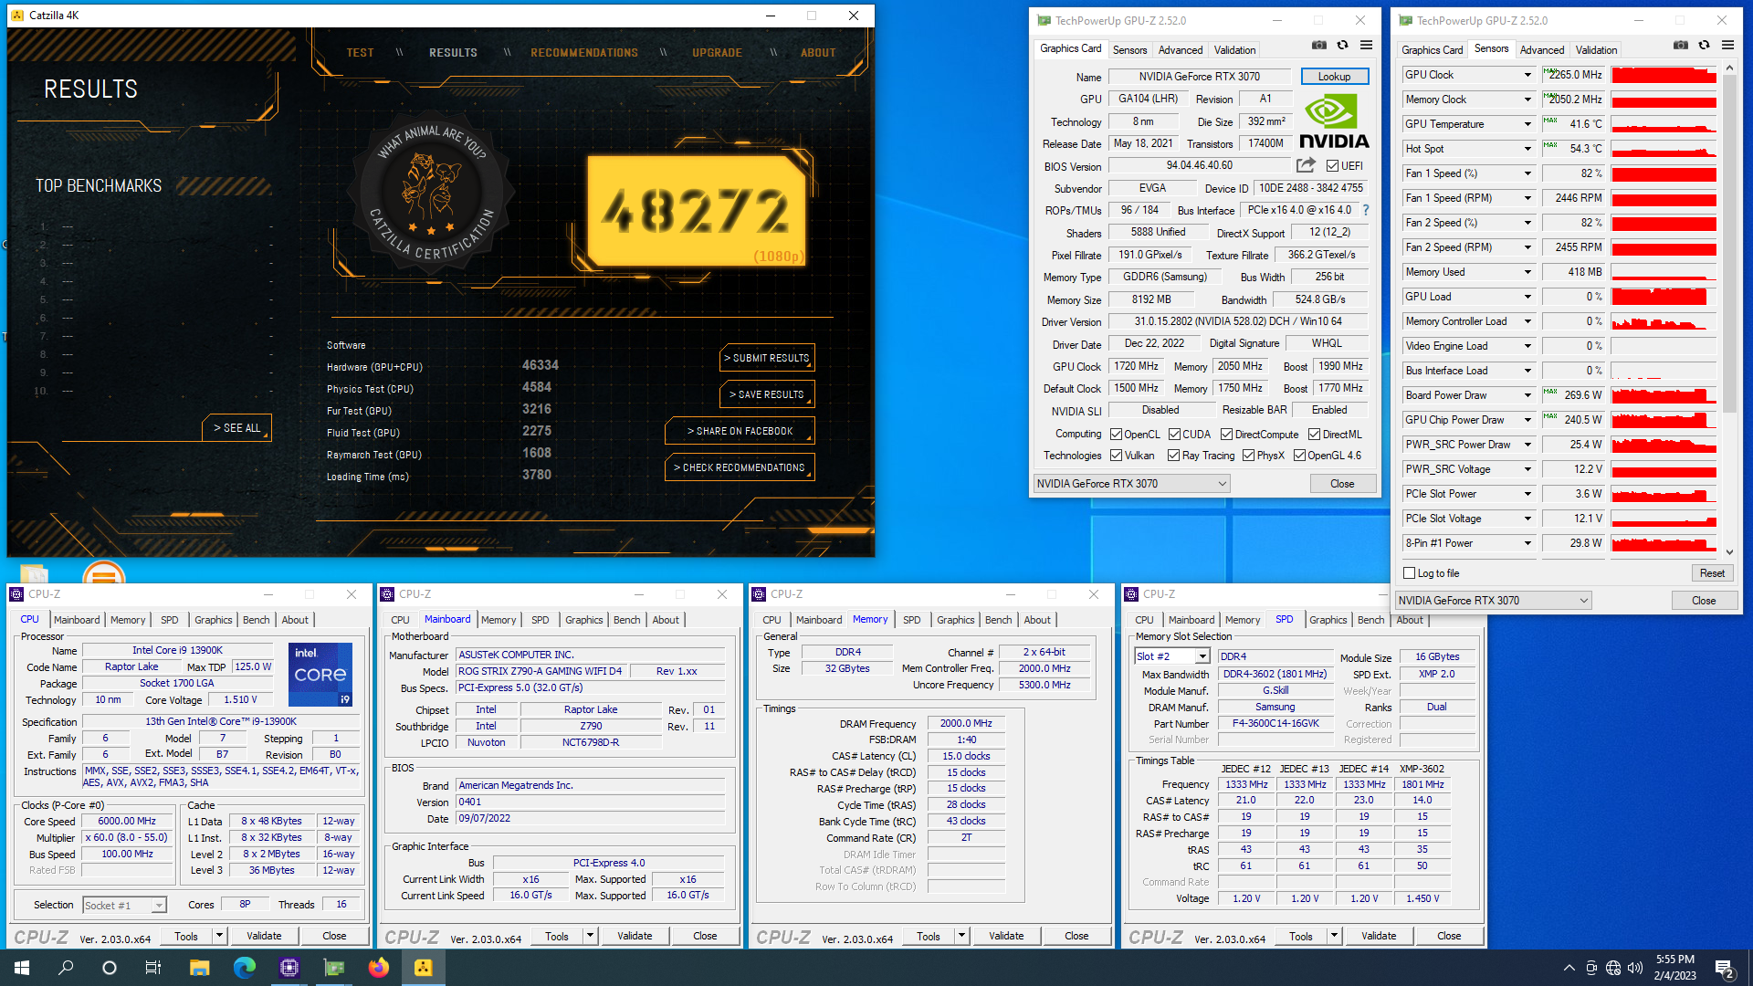Expand GPU Temperature sensor dropdown
Screen dimensions: 1753x986
(1527, 124)
